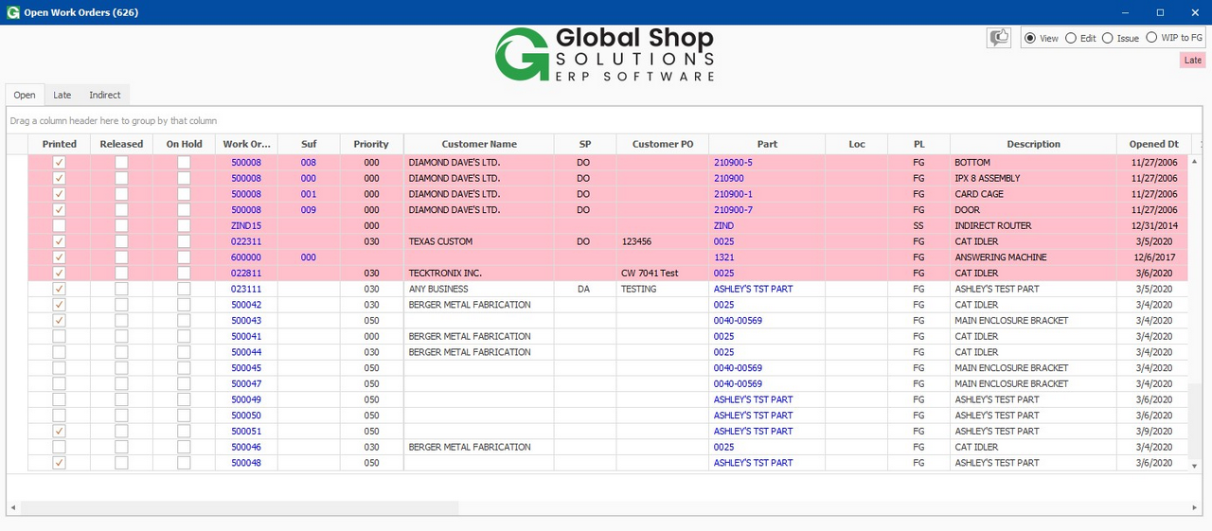The height and width of the screenshot is (531, 1212).
Task: Sort by the Released column header
Action: (121, 144)
